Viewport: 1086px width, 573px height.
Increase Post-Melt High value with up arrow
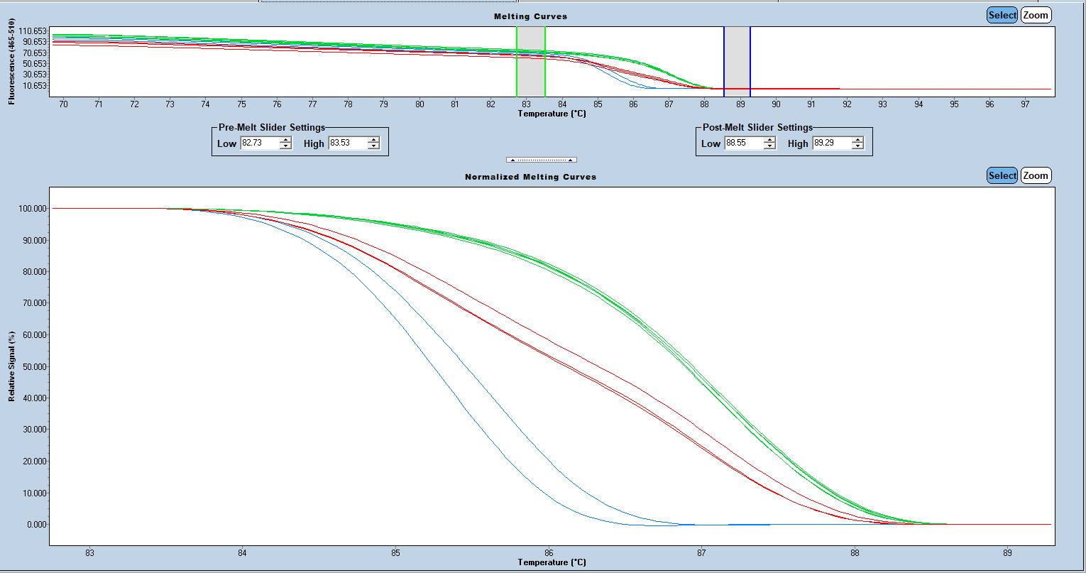coord(857,141)
